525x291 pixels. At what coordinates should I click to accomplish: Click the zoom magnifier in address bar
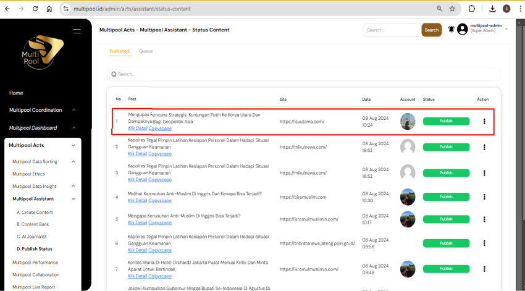tap(440, 9)
